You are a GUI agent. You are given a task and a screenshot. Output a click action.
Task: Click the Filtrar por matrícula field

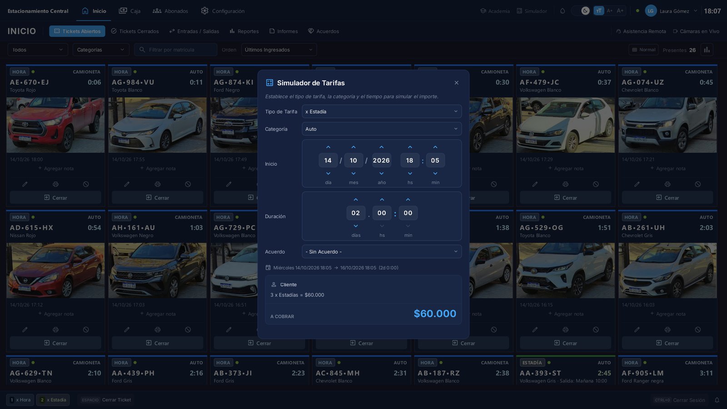[176, 50]
